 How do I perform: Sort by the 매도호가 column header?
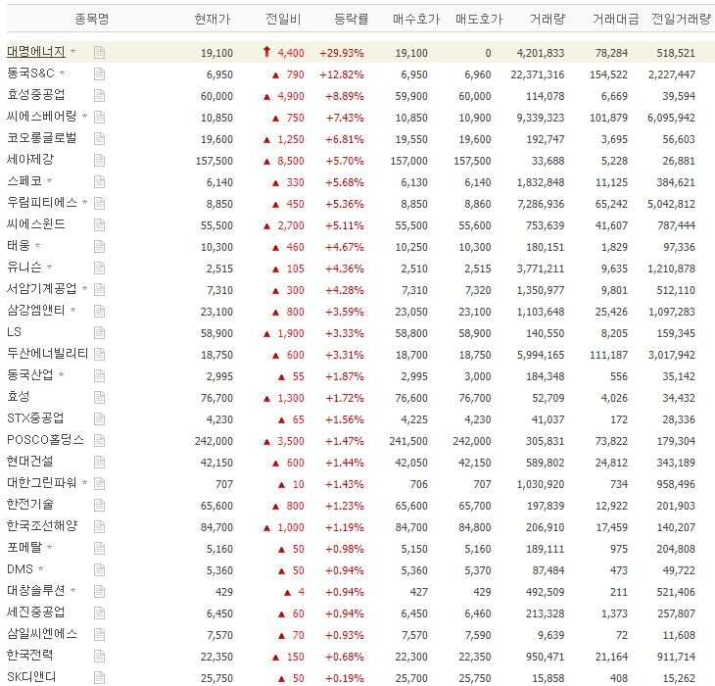(x=479, y=19)
